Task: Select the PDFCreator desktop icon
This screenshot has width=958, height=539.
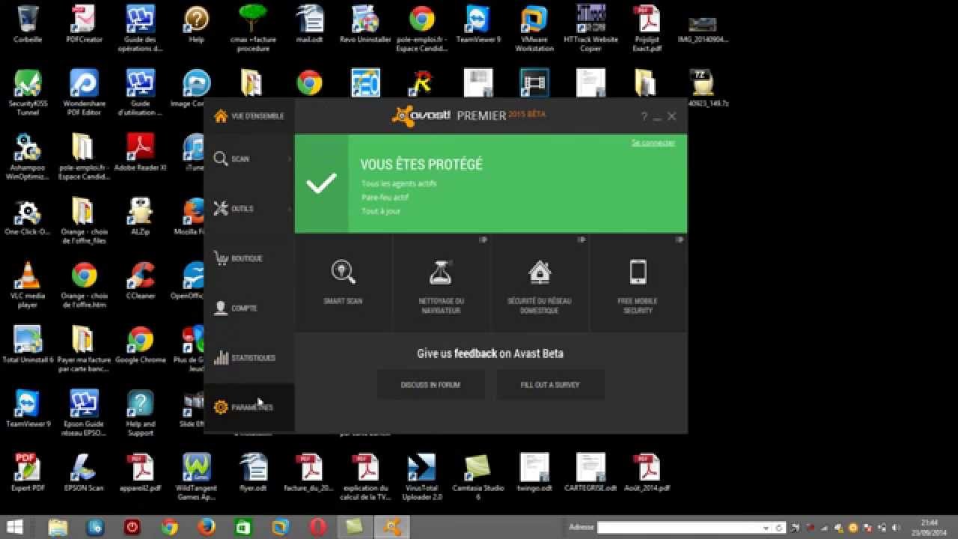Action: tap(84, 25)
